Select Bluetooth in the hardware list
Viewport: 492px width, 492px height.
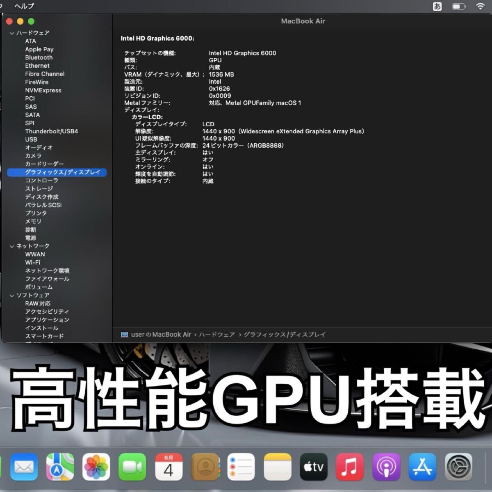point(39,57)
